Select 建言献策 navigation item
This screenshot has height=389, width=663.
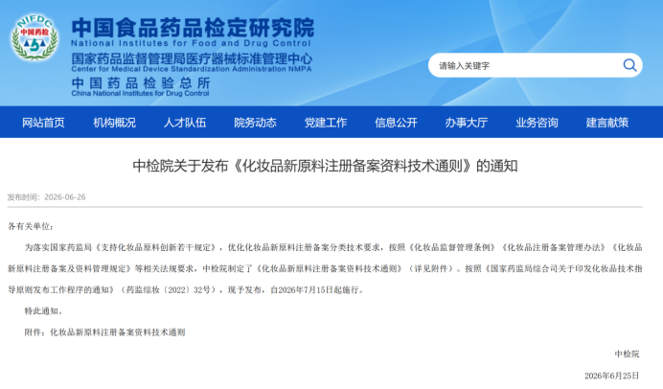(x=607, y=123)
